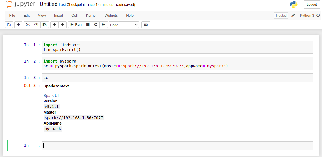Interrupt the kernel with stop icon
322x157 pixels.
88,25
